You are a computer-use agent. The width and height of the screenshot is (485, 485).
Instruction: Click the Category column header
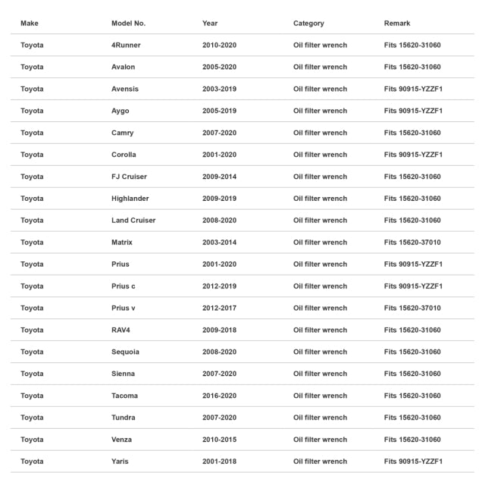(x=308, y=23)
